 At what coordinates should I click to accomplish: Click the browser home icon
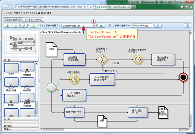(182, 7)
